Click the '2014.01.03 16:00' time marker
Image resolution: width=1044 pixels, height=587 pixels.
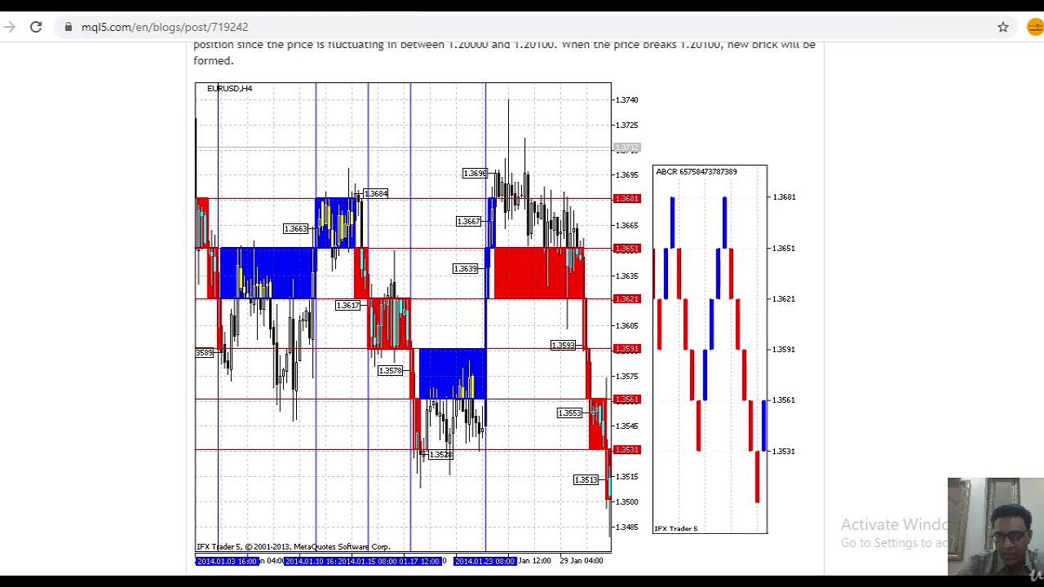point(228,561)
